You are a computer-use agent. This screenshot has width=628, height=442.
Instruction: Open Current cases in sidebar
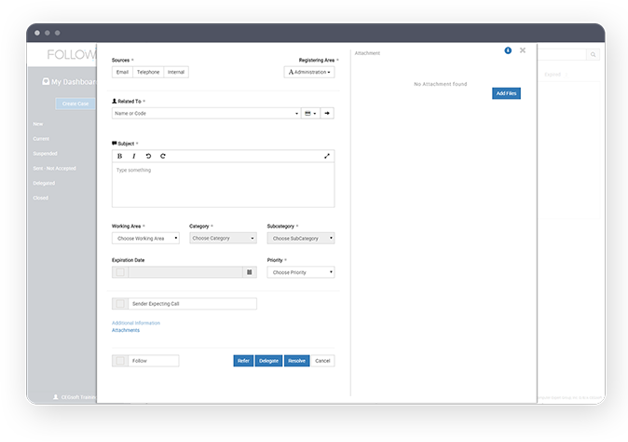(x=41, y=139)
